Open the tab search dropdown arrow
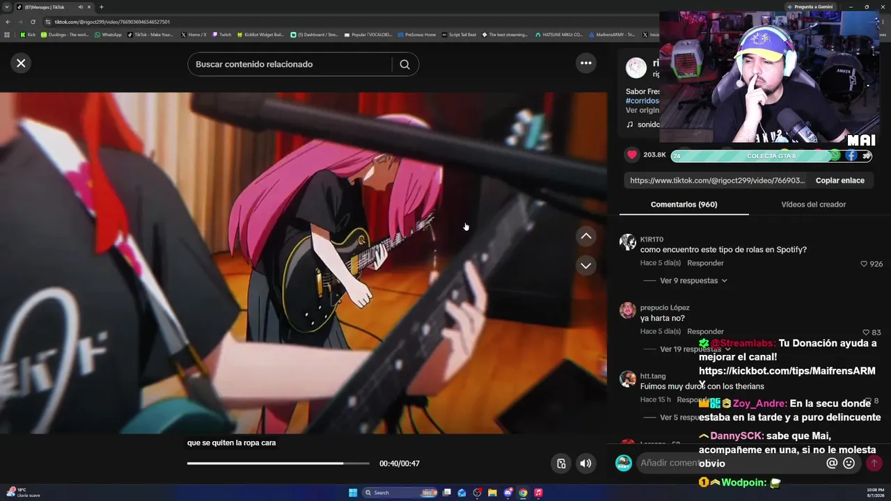The image size is (891, 501). pos(8,7)
